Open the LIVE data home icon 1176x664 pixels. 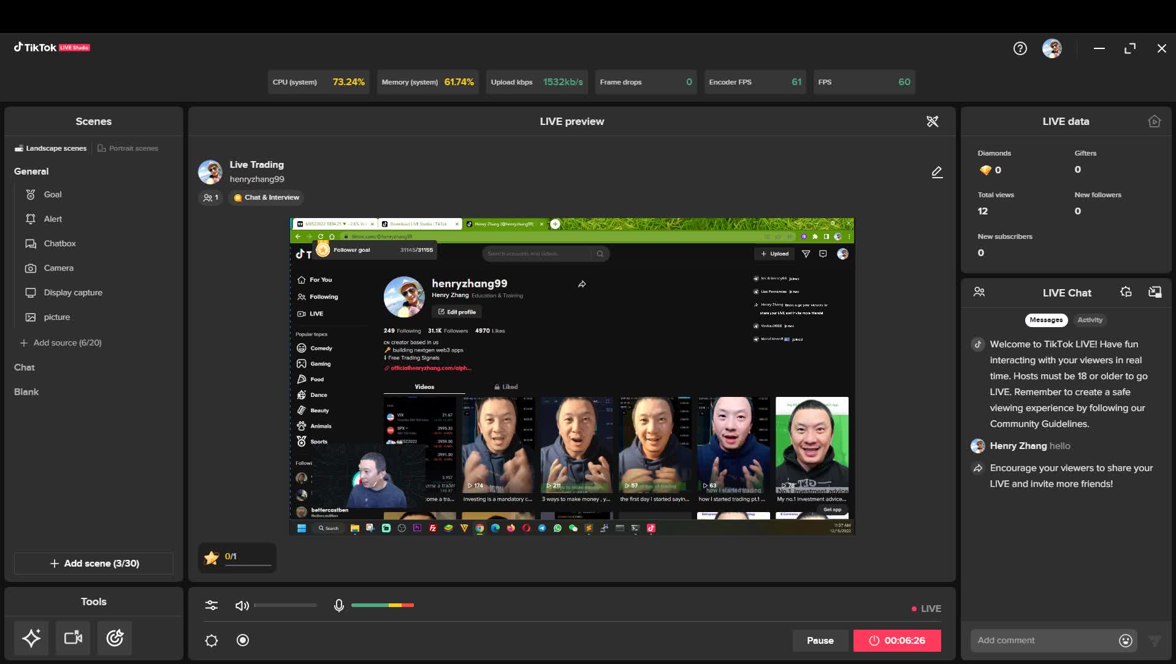point(1155,121)
